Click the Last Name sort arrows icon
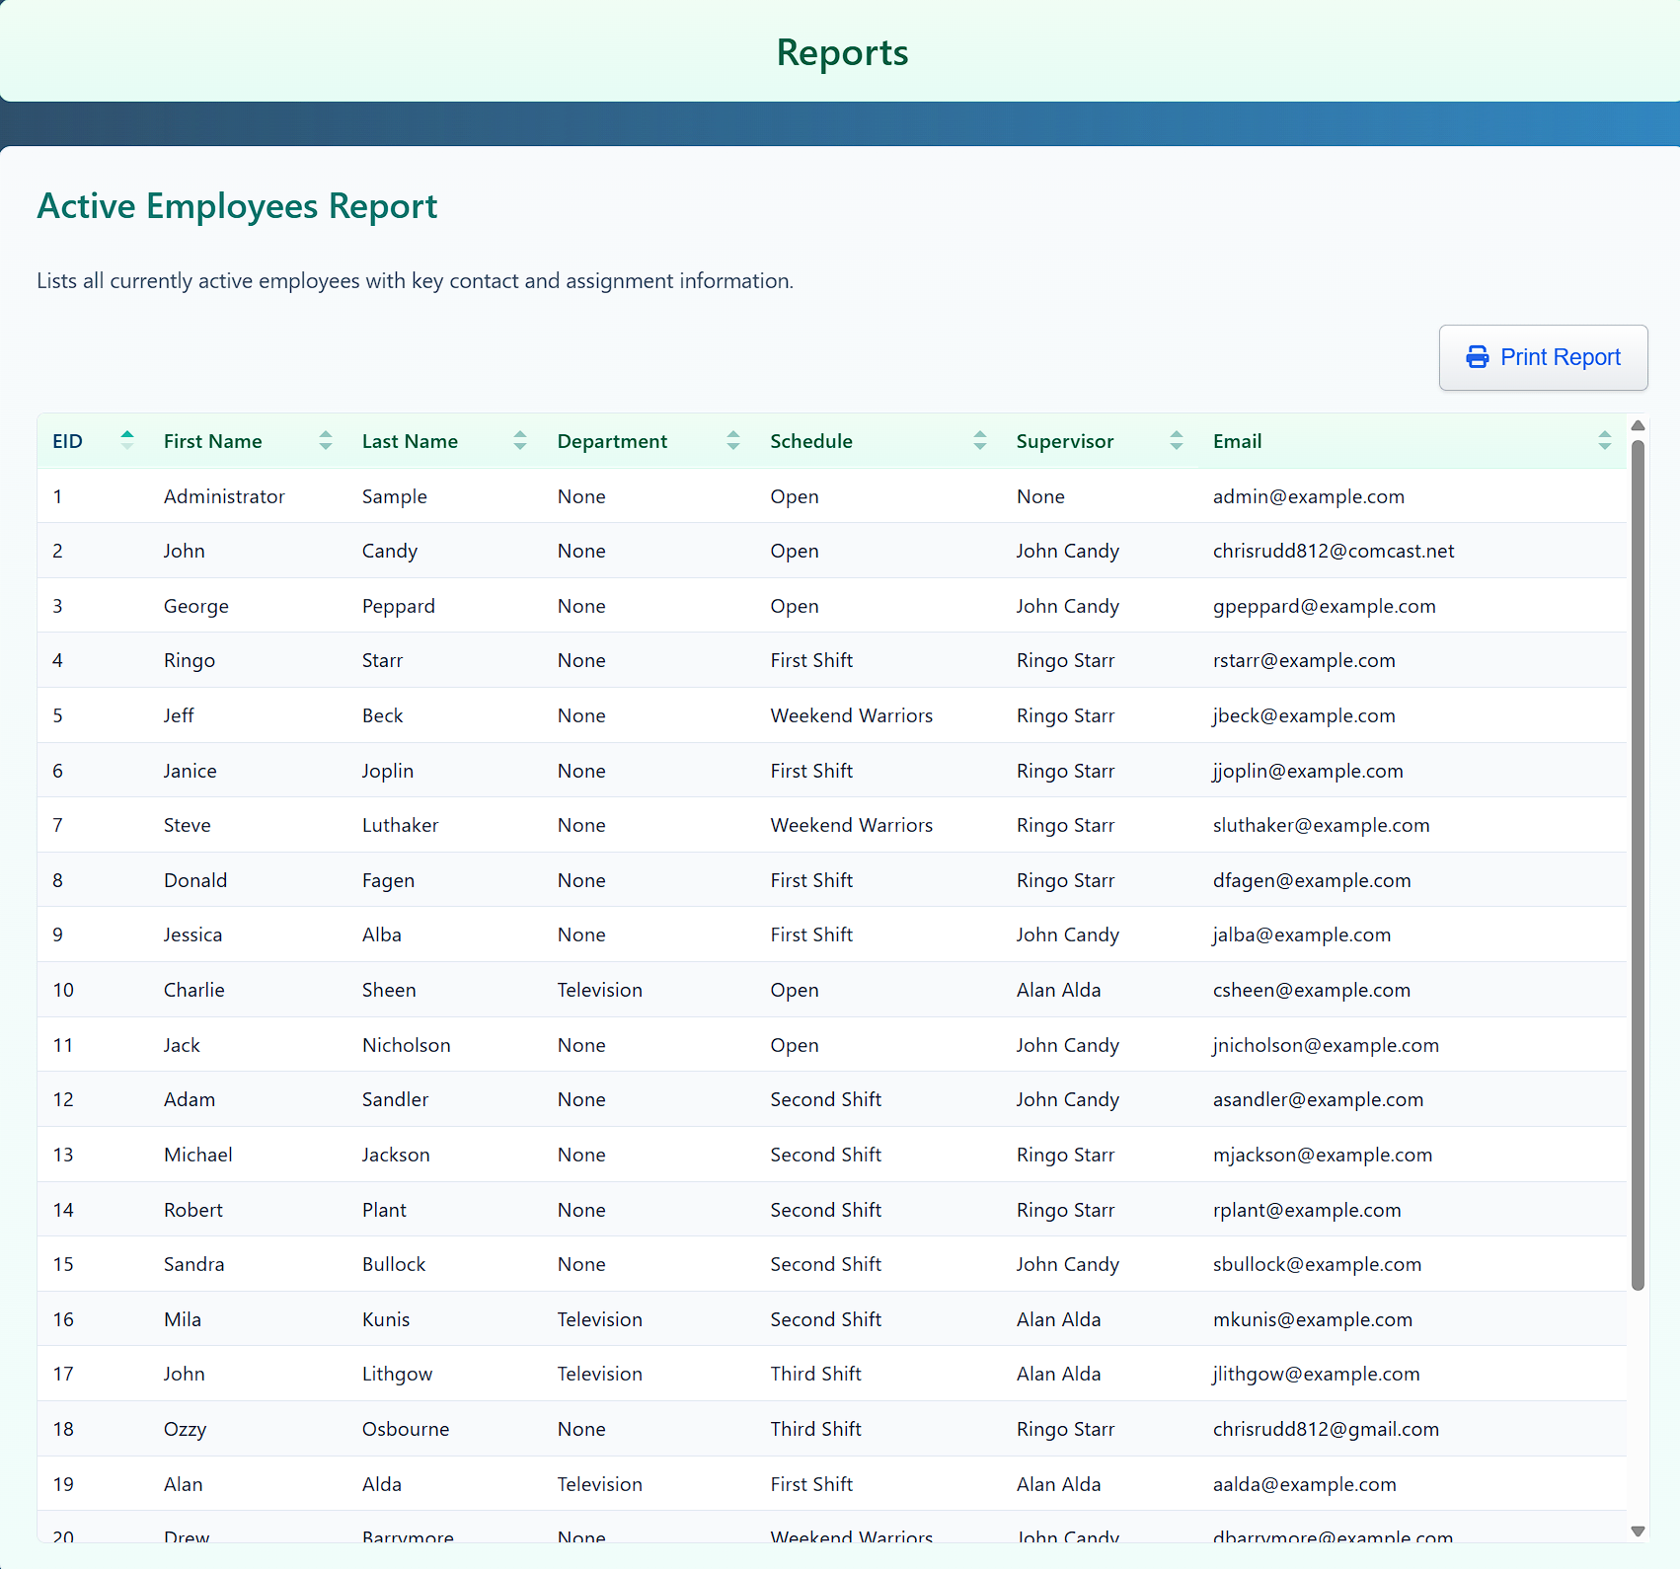 pos(519,440)
